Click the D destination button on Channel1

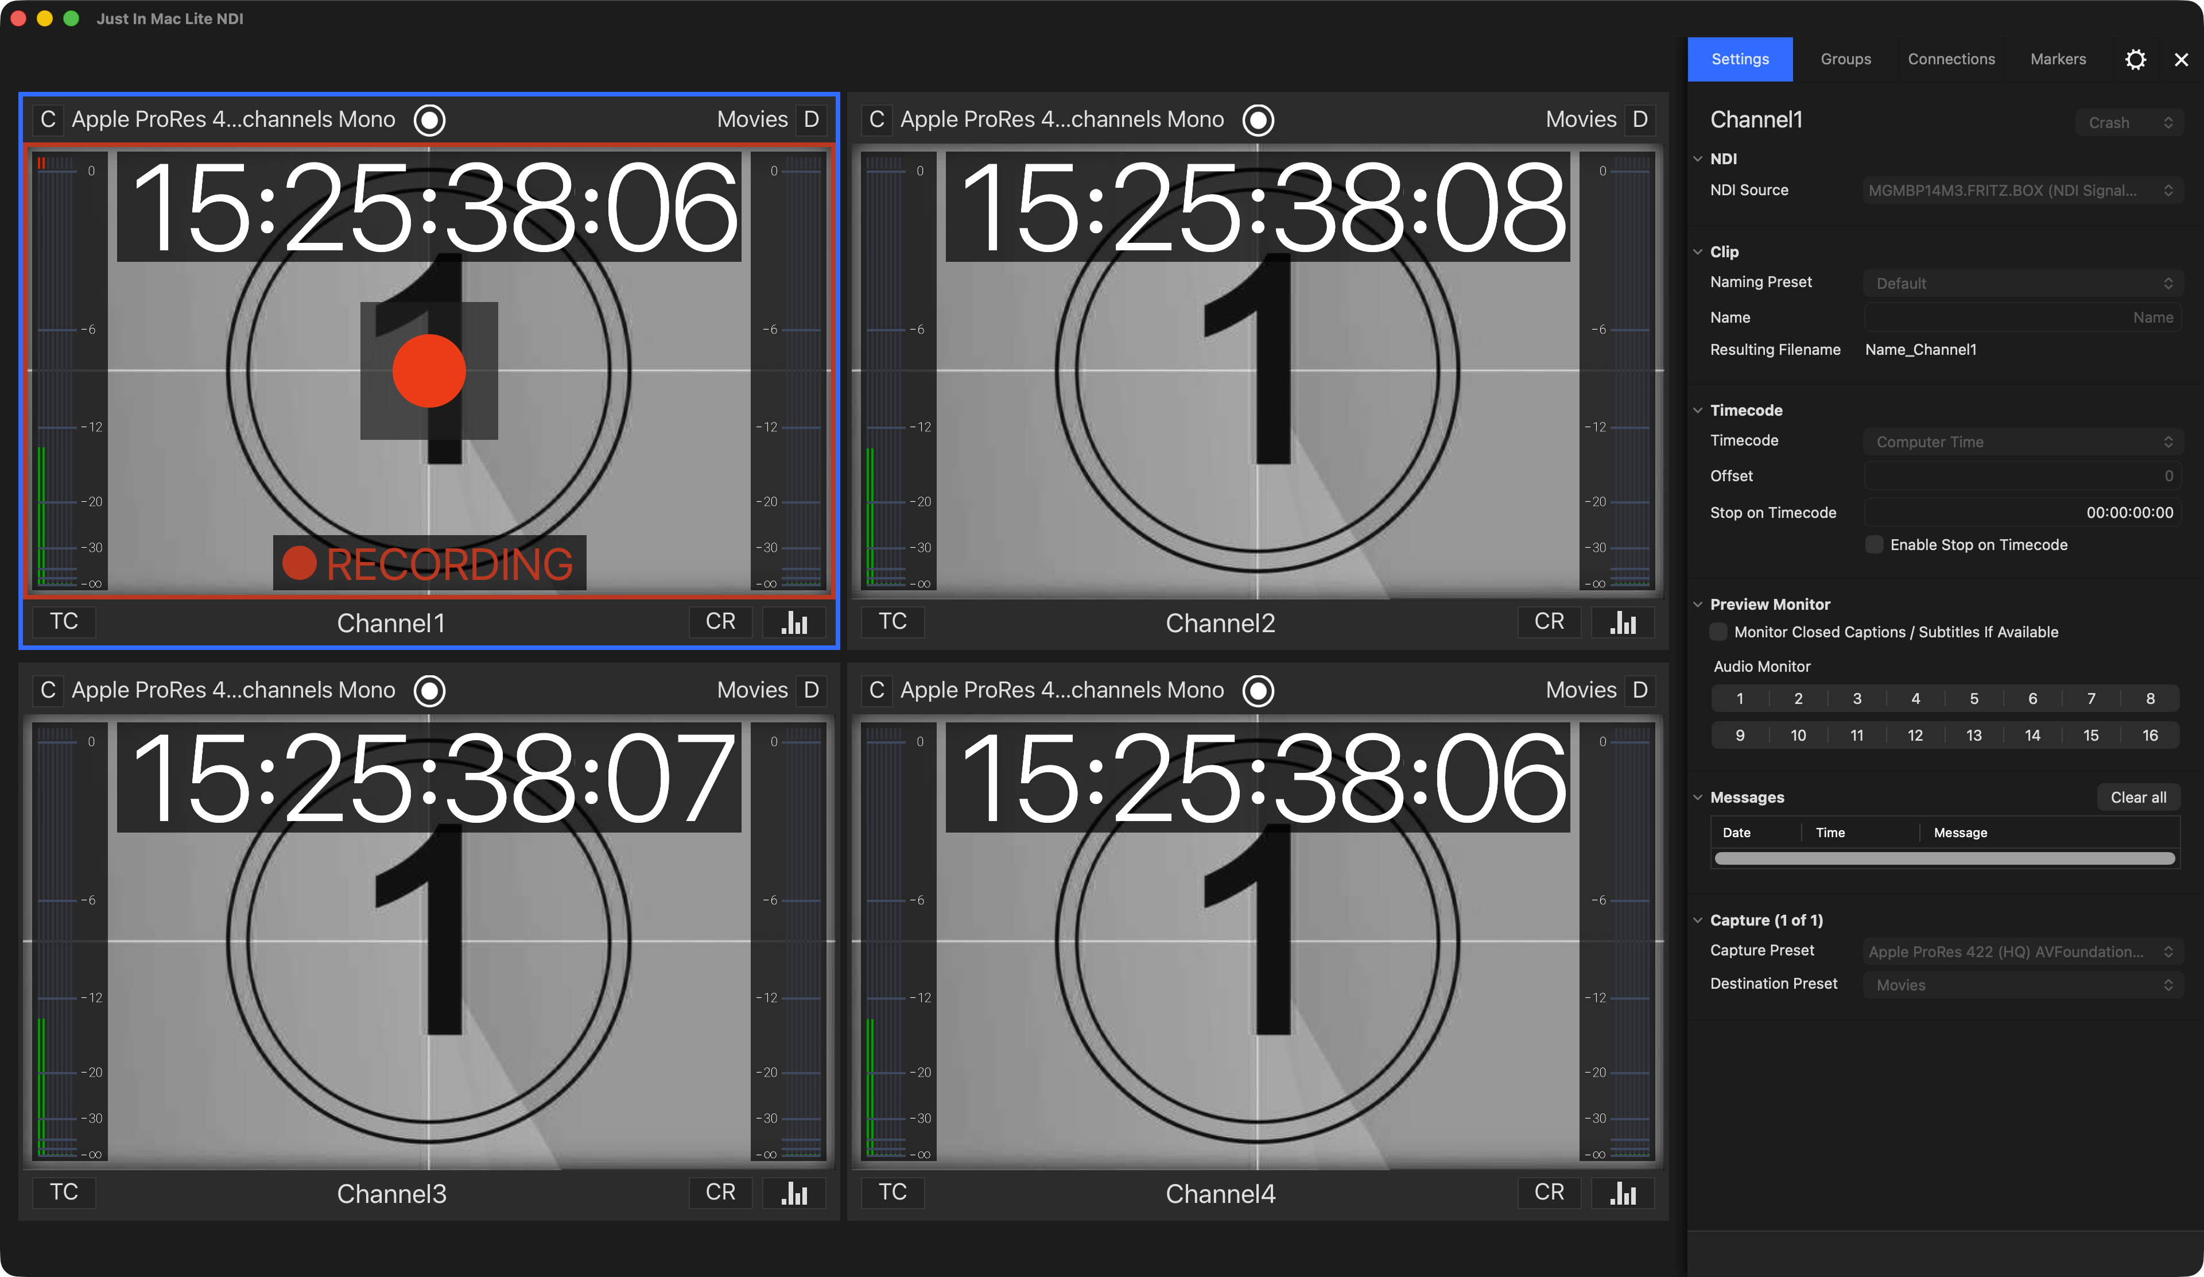tap(812, 120)
